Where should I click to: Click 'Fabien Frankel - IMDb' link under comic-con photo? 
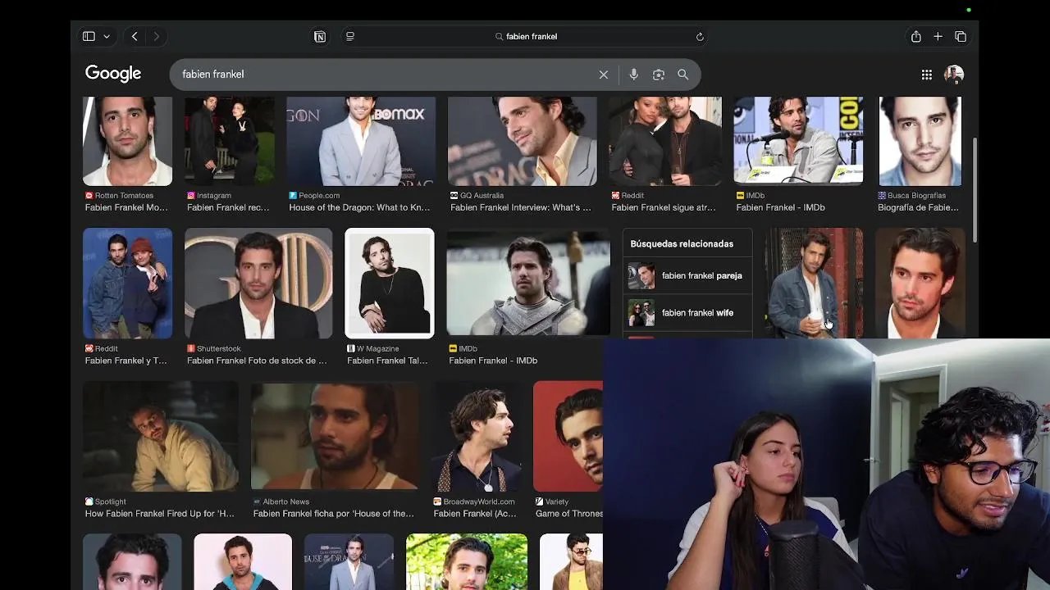click(780, 207)
